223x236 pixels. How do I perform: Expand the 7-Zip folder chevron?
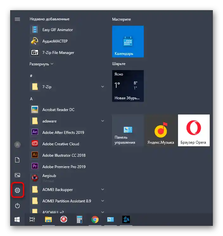point(103,87)
